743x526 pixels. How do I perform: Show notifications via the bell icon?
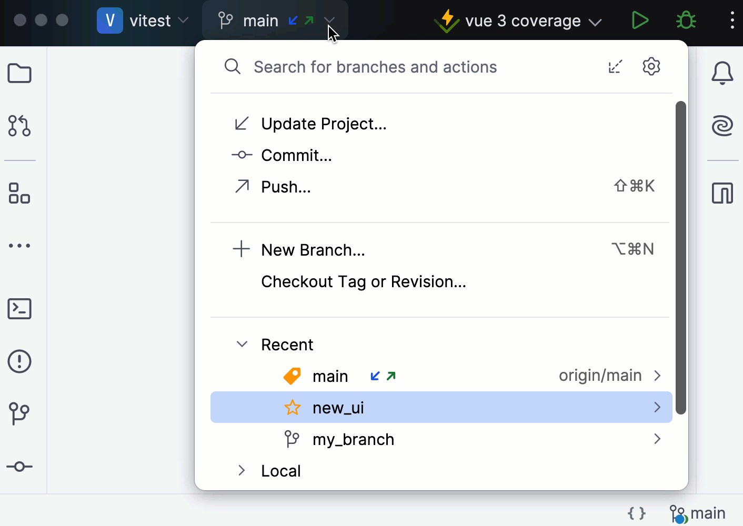[x=722, y=73]
